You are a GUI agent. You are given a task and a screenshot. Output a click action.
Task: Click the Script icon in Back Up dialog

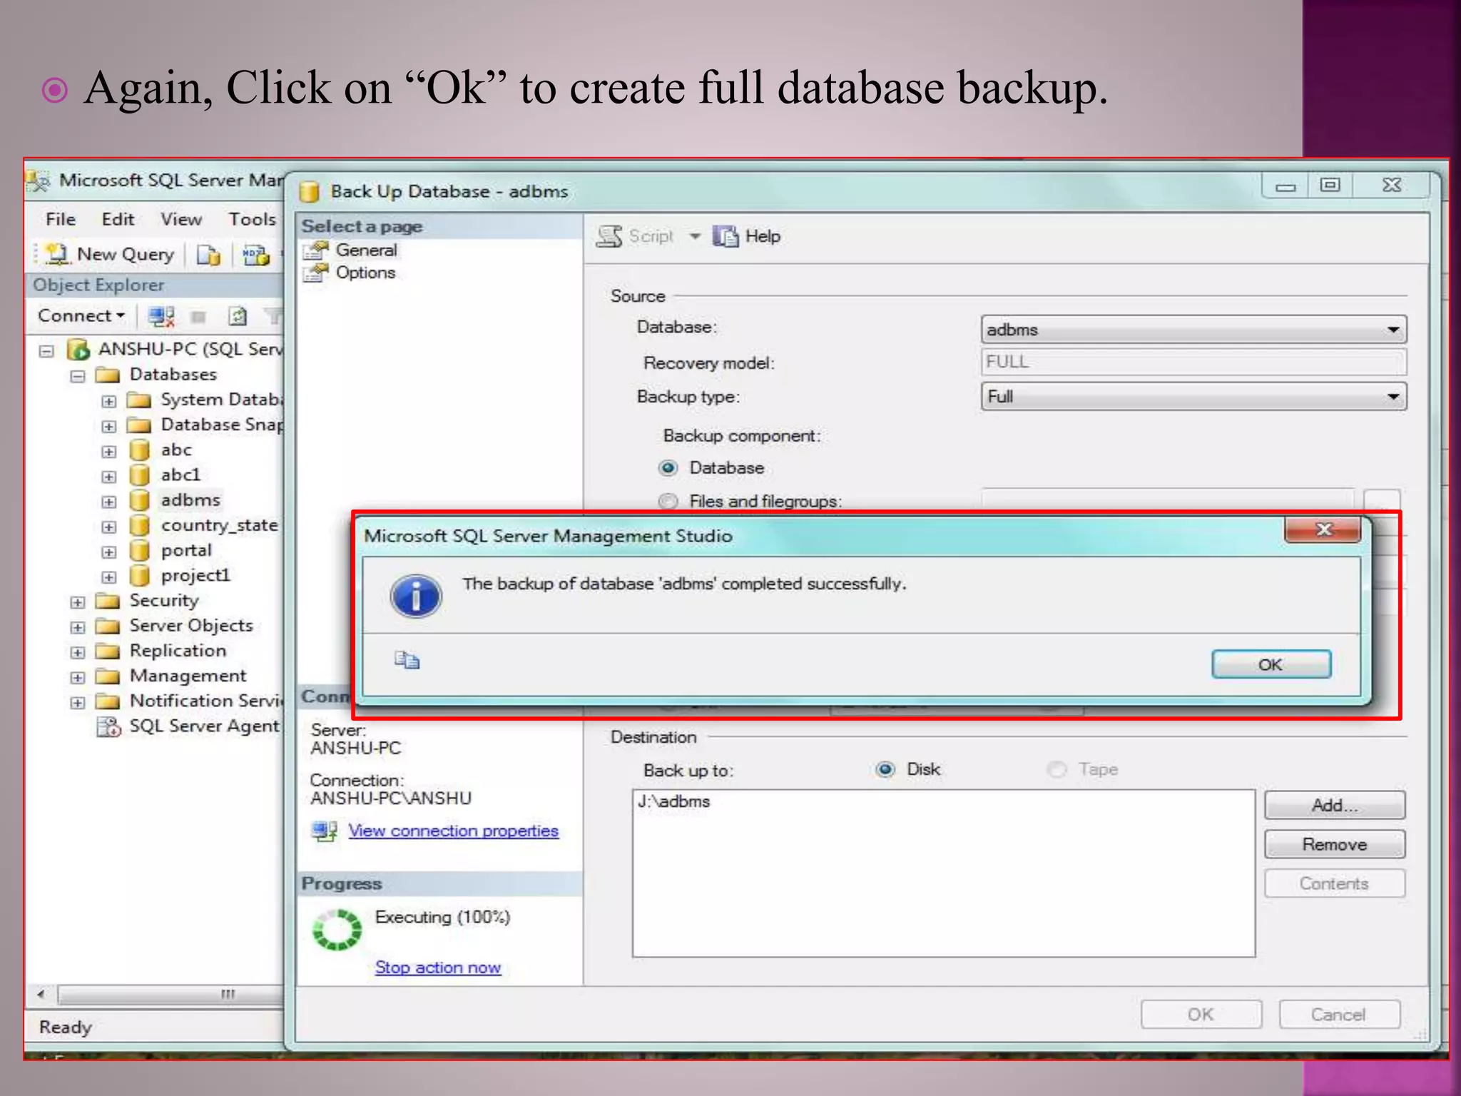609,236
